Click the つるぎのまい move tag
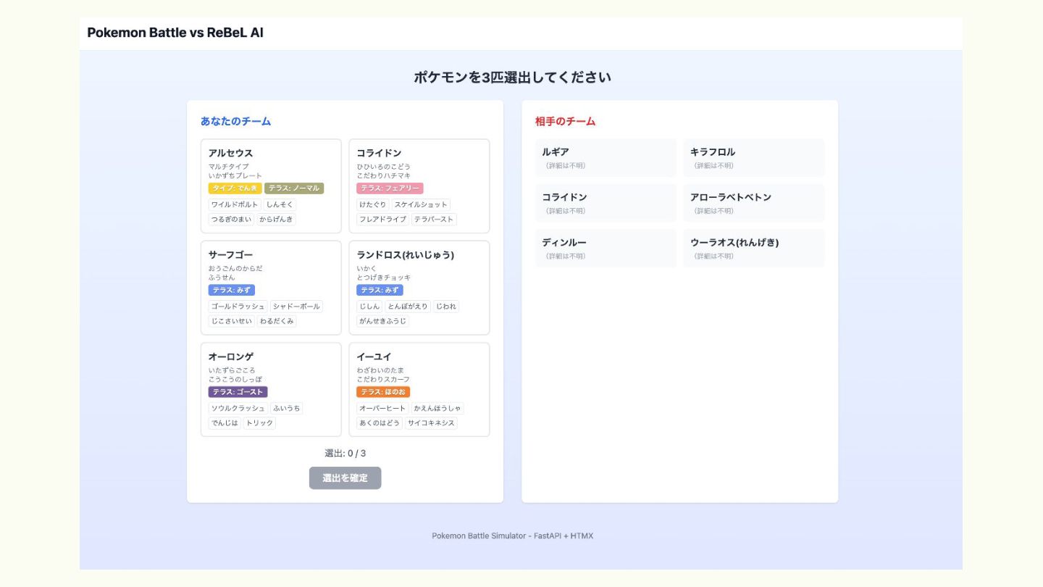Screen dimensions: 1043x587 [x=232, y=220]
